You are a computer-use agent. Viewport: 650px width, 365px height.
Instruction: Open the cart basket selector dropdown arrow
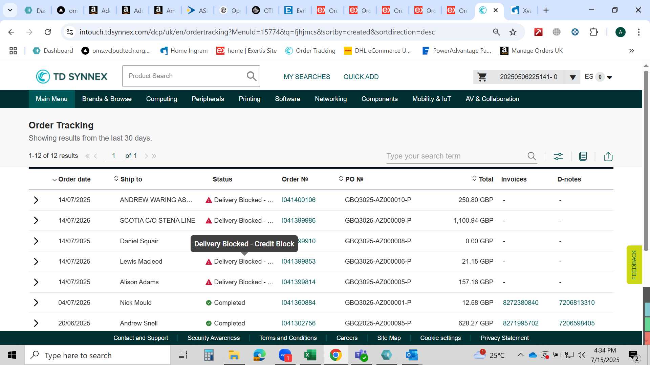[x=572, y=77]
